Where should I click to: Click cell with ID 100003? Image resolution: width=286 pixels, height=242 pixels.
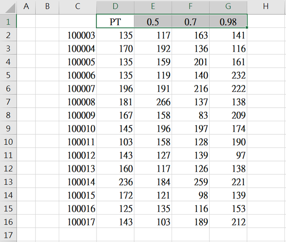coord(78,35)
